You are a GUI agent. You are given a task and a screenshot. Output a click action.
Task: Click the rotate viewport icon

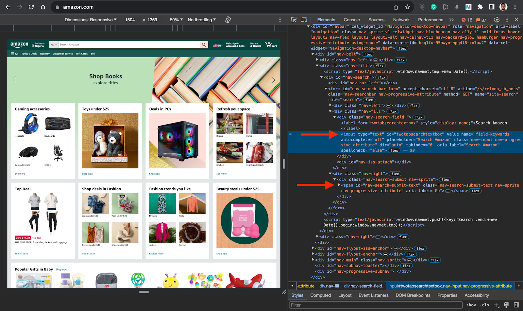pos(228,20)
